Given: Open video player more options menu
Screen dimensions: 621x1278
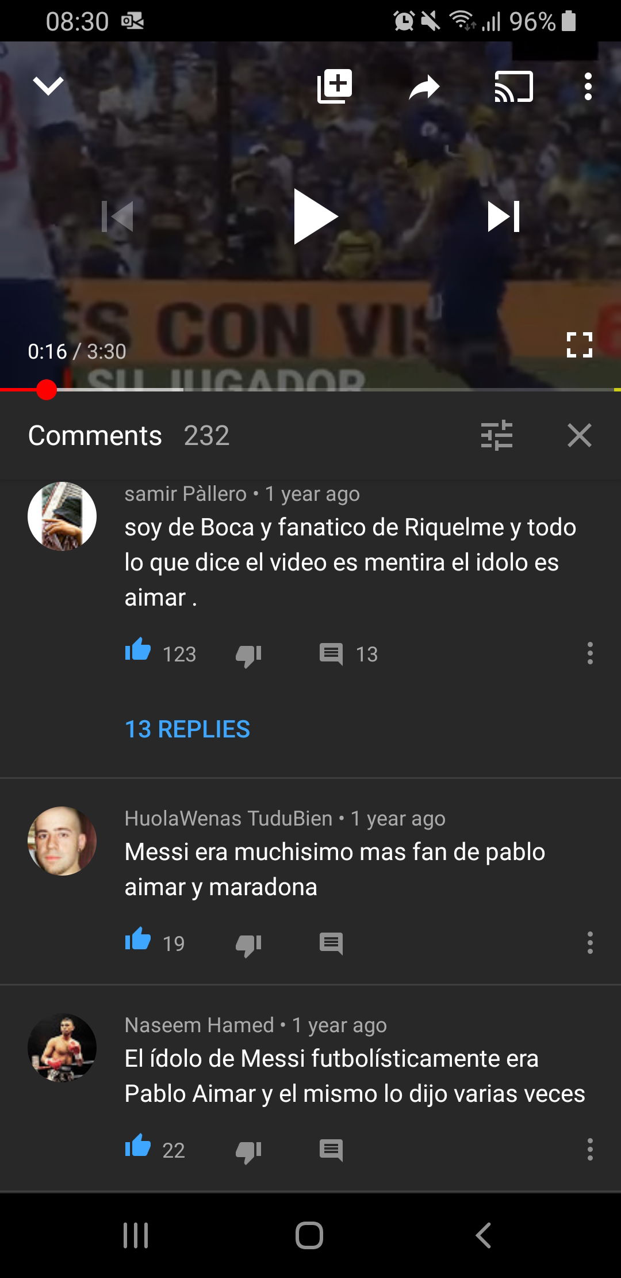Looking at the screenshot, I should click(588, 87).
